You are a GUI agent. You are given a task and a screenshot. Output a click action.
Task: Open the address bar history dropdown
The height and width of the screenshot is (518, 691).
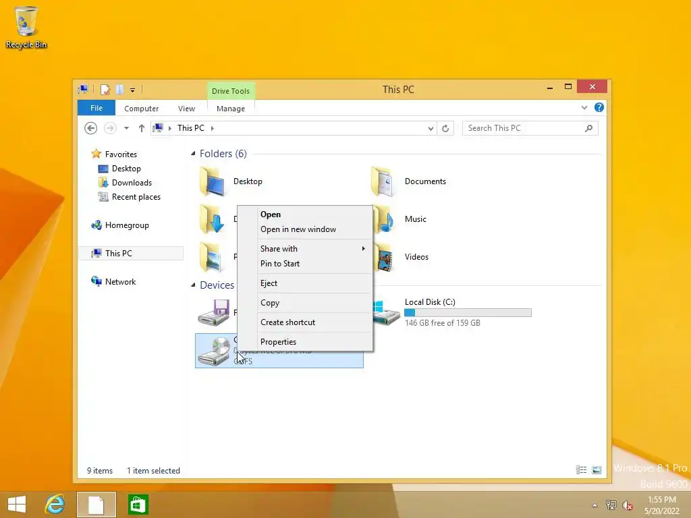(431, 128)
